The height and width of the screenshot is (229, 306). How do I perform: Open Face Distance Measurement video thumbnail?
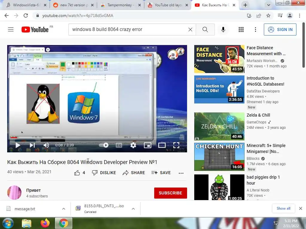219,59
